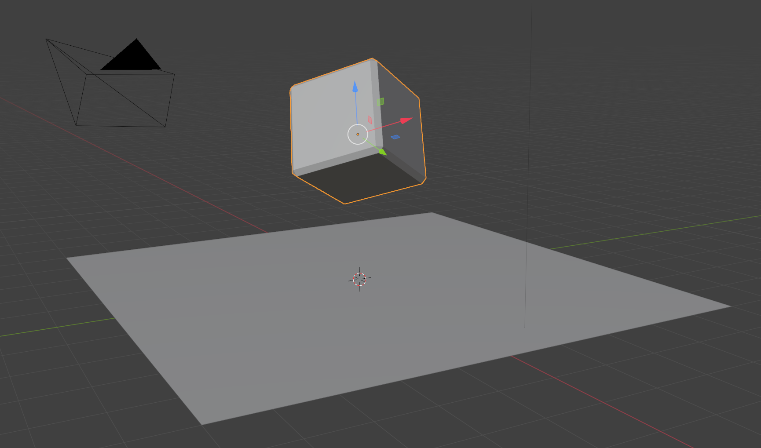The height and width of the screenshot is (448, 761).
Task: Click the green Y-axis arrow on the gizmo
Action: point(382,152)
